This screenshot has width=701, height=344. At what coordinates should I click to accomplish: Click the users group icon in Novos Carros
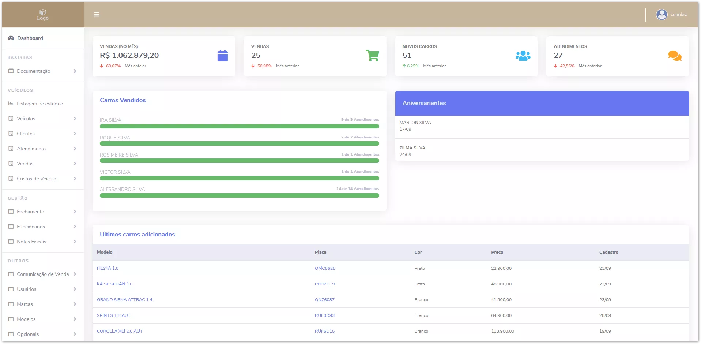coord(523,56)
